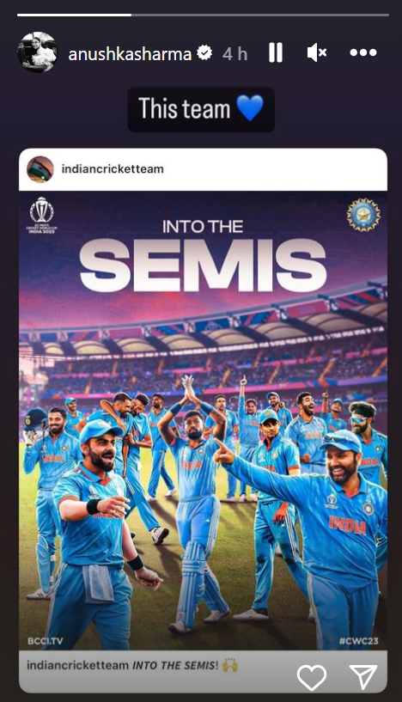Click the ICC World Cup 2023 logo
Image resolution: width=402 pixels, height=702 pixels.
(x=41, y=215)
